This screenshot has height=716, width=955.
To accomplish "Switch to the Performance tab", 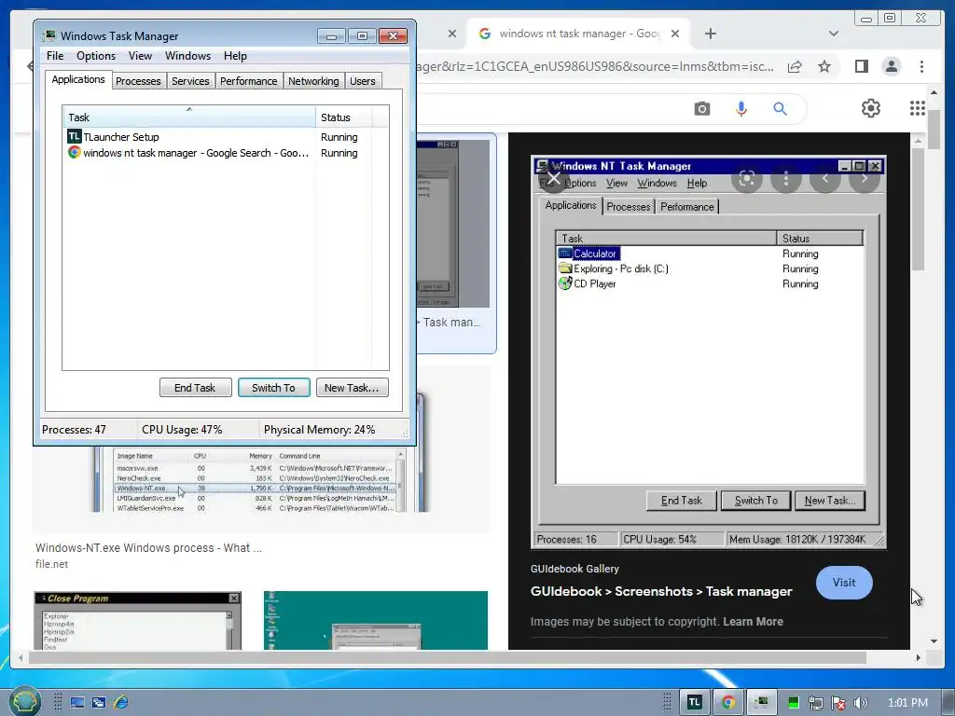I will click(248, 81).
